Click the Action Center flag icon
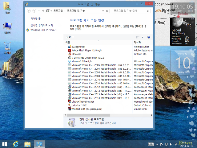This screenshot has width=197, height=148. point(162,144)
